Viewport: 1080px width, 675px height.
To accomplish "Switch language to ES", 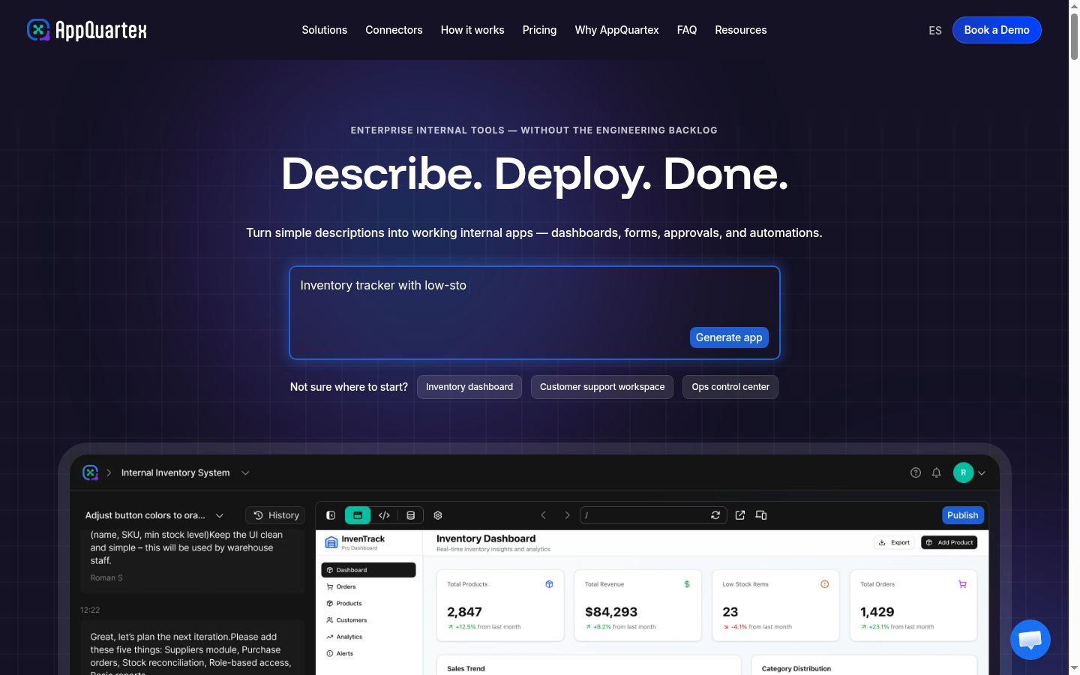I will click(935, 31).
